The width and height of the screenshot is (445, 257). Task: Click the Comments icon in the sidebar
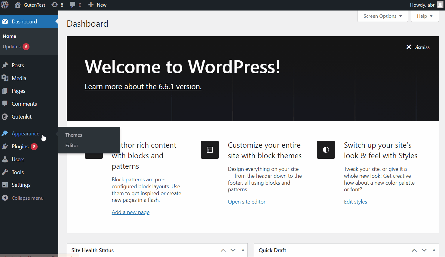(x=5, y=104)
